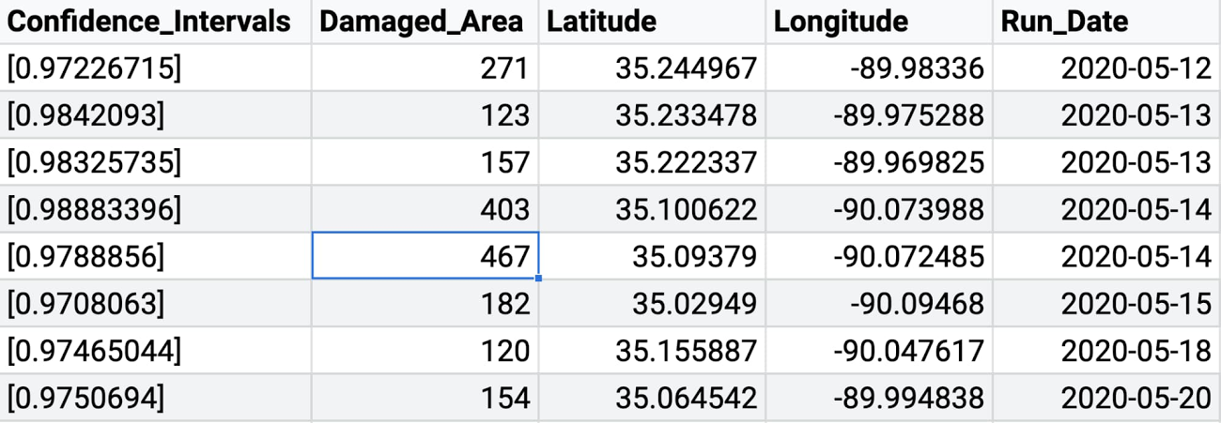Click Latitude cell 35.09379

point(652,255)
